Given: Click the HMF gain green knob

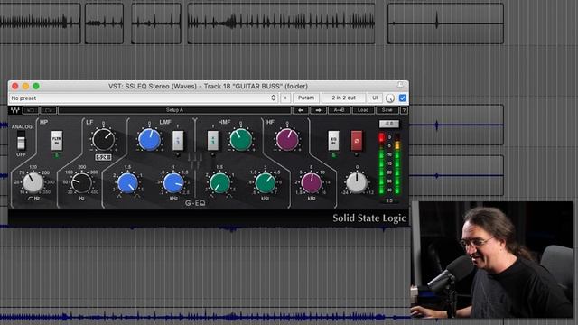Looking at the screenshot, I should [241, 140].
